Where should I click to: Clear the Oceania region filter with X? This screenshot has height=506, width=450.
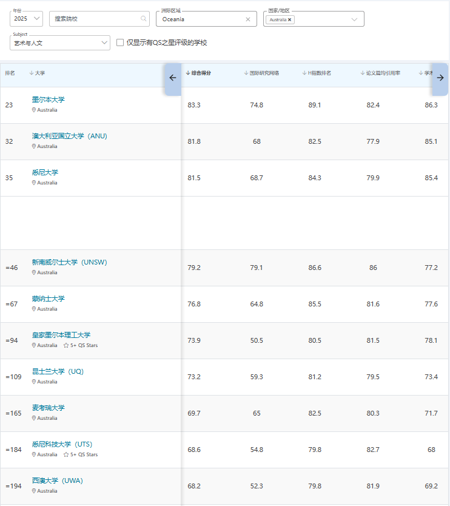click(x=247, y=19)
